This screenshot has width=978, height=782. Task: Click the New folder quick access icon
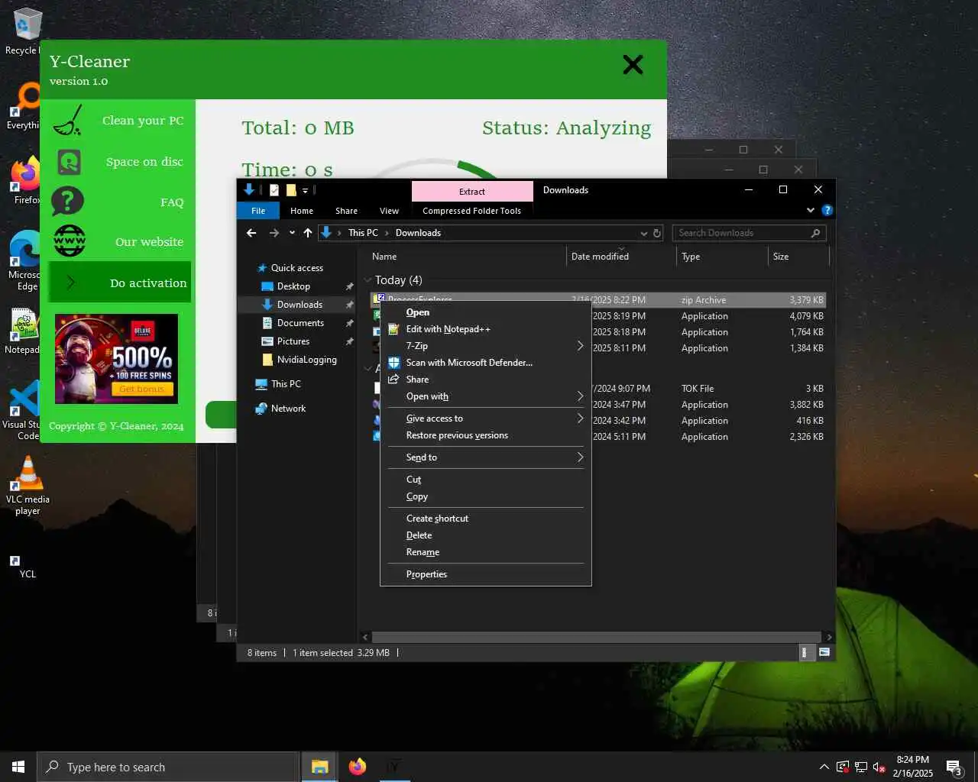(291, 190)
